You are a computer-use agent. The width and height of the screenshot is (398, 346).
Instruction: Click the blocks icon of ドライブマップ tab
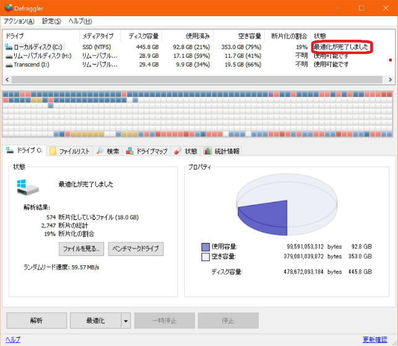click(x=130, y=151)
